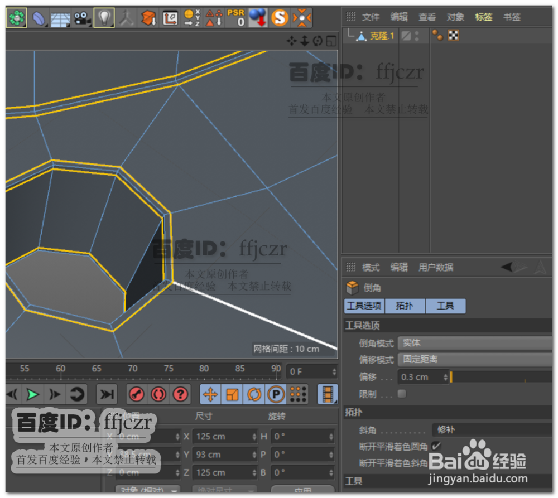Open the 倒角模式 dropdown showing 实体

tap(475, 343)
